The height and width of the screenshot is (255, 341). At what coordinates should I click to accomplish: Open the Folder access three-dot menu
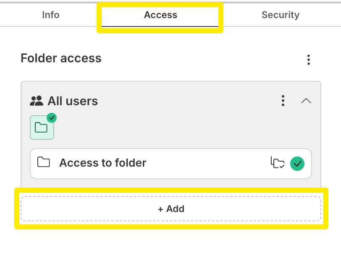[309, 60]
